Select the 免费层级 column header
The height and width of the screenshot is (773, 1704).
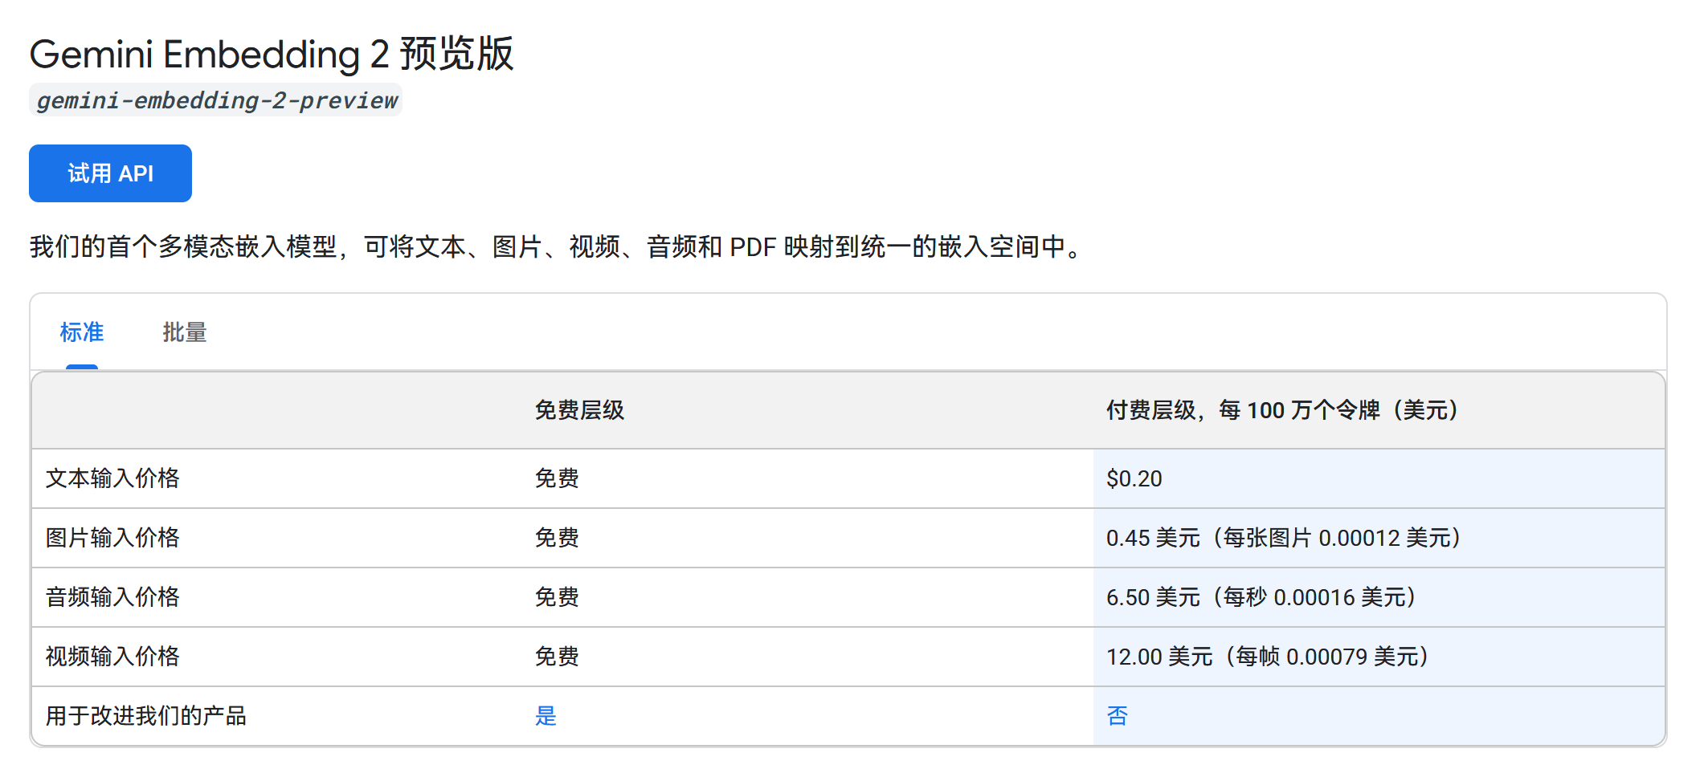click(579, 410)
